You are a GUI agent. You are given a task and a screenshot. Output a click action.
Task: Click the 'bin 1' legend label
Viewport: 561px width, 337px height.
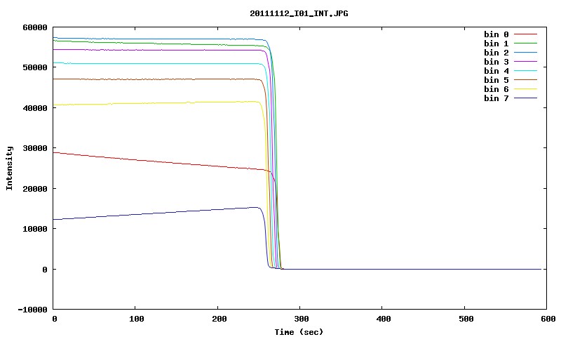pos(496,44)
